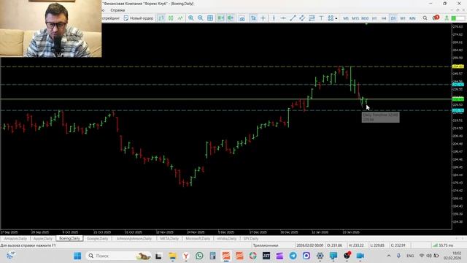Select the Fibonacci retracement tool
467x263 pixels.
coord(312,18)
